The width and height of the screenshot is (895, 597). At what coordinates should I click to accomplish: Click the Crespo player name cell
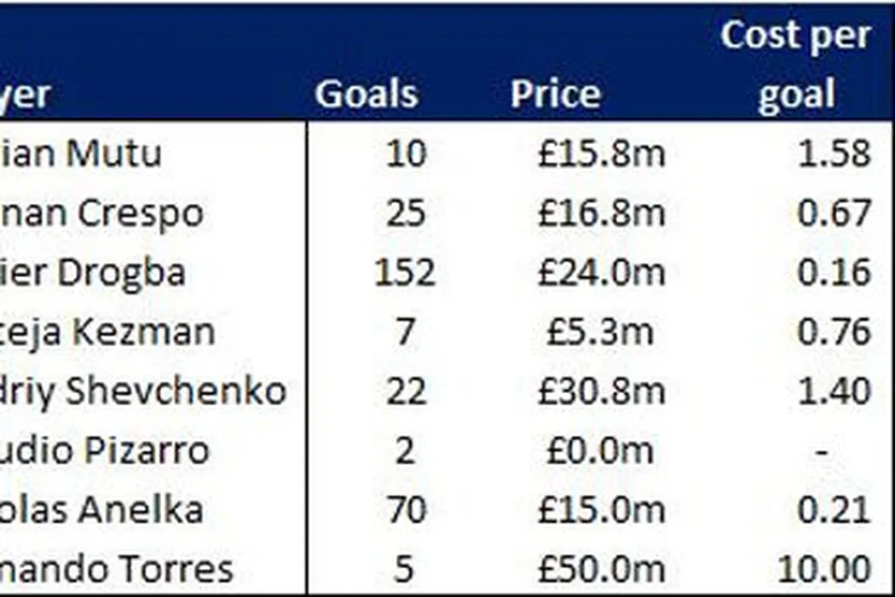102,213
